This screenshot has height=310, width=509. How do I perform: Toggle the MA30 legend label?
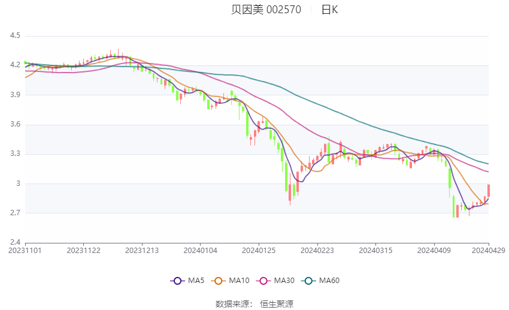click(283, 281)
